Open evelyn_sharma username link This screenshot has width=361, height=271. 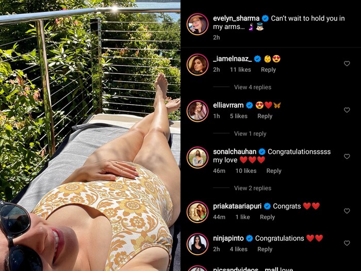pyautogui.click(x=236, y=18)
